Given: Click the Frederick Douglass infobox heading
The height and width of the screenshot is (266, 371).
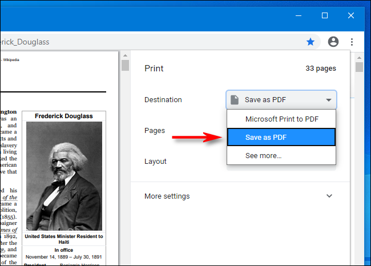Looking at the screenshot, I should pyautogui.click(x=64, y=116).
